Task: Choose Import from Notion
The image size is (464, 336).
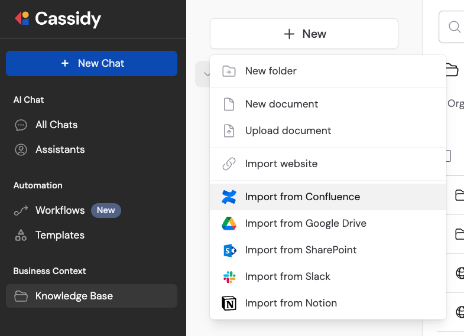Action: tap(328, 303)
